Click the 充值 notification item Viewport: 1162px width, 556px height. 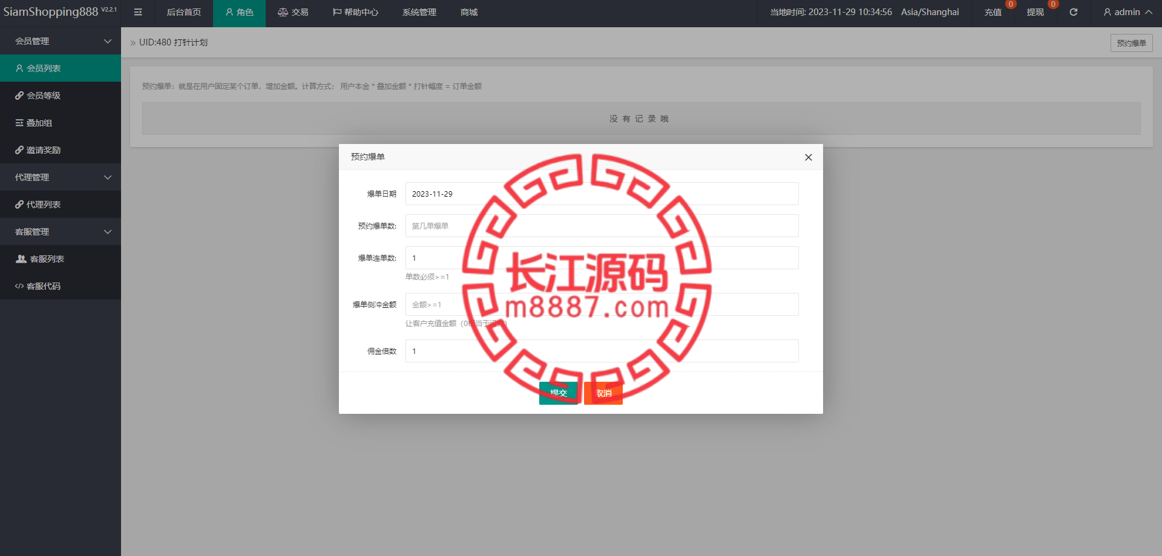tap(993, 12)
